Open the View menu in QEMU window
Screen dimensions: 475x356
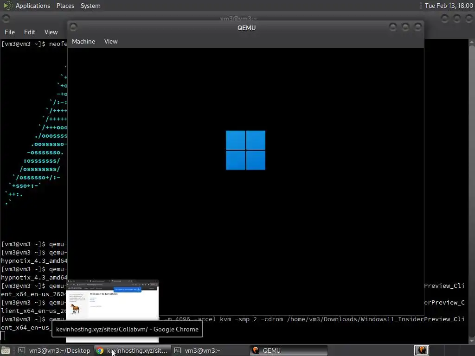[x=111, y=41]
